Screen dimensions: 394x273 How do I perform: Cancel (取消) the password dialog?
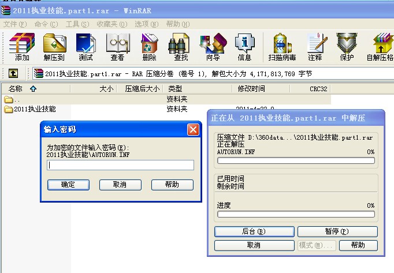(x=120, y=185)
